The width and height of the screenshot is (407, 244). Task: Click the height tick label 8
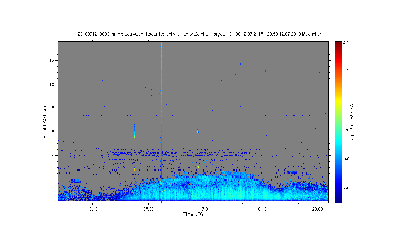[53, 108]
